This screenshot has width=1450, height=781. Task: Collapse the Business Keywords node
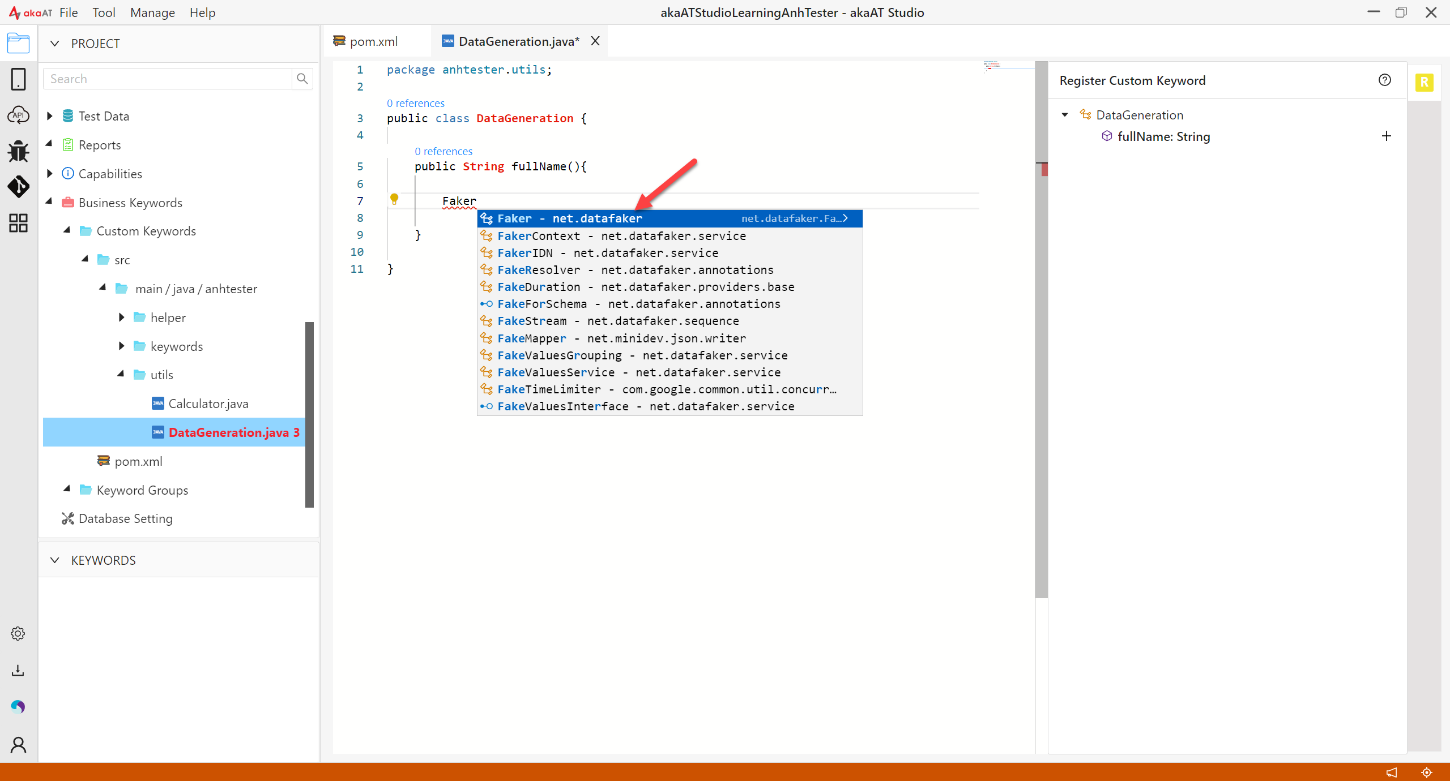click(49, 201)
